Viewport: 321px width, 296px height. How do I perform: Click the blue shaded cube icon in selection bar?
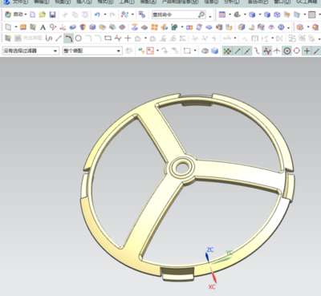[x=215, y=51]
